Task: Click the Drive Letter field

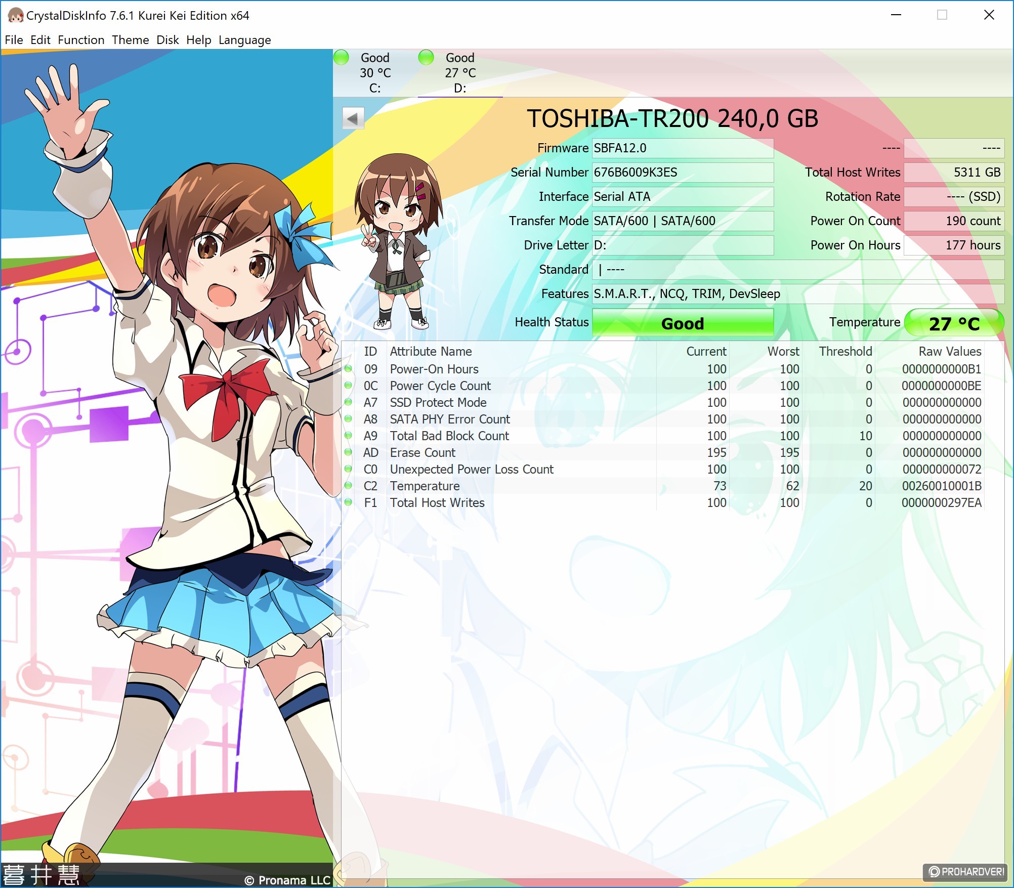Action: [683, 245]
